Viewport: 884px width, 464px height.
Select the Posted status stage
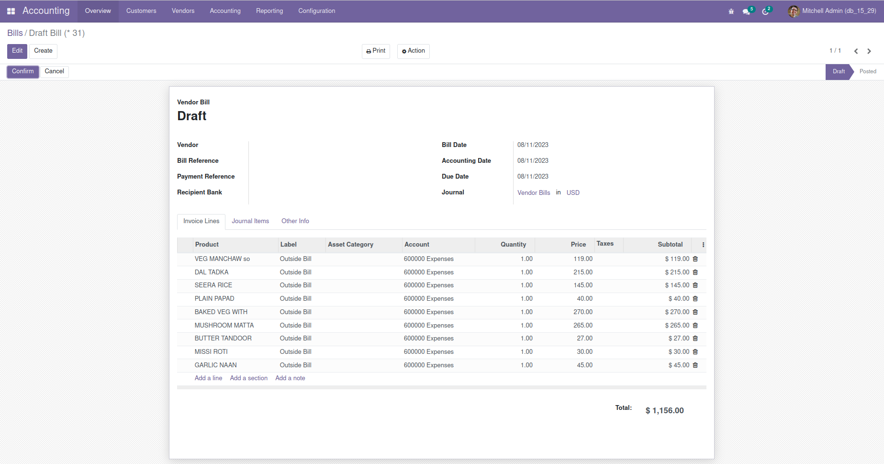click(867, 71)
